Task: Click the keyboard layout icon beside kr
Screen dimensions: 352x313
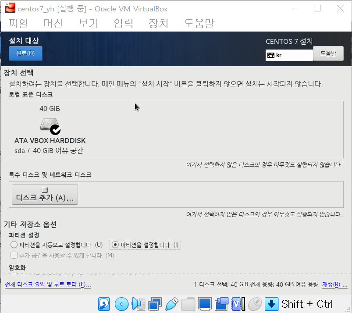Action: click(x=271, y=55)
